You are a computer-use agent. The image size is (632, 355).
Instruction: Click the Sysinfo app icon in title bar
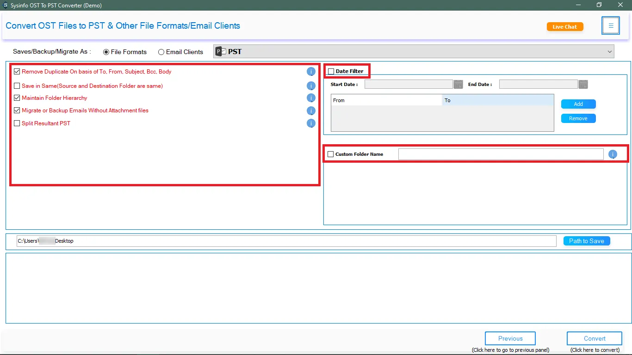click(5, 5)
